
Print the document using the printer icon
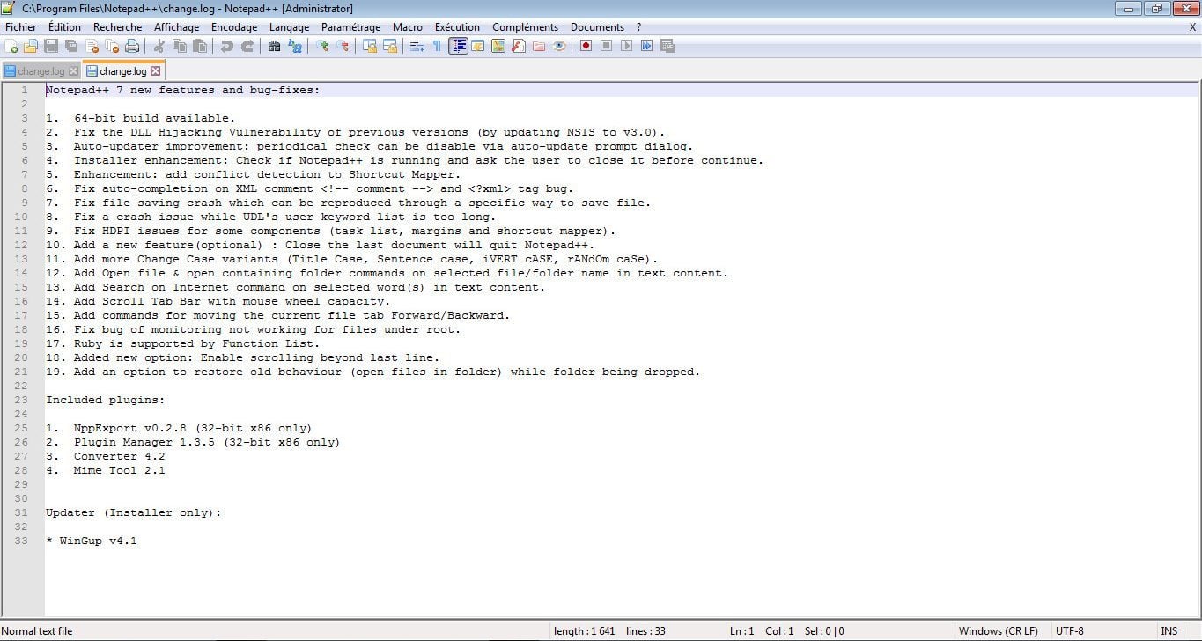132,46
